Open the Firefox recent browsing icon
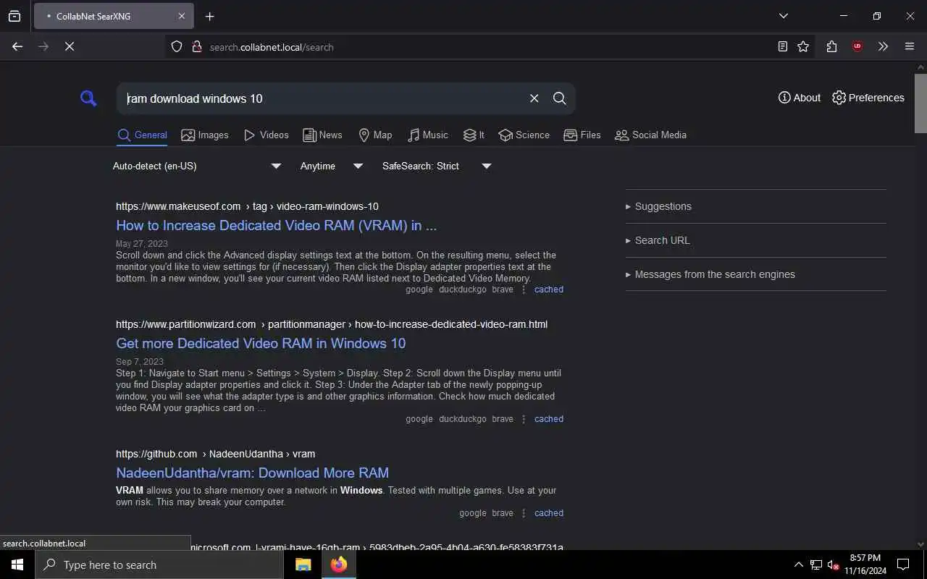Viewport: 927px width, 579px height. [14, 16]
